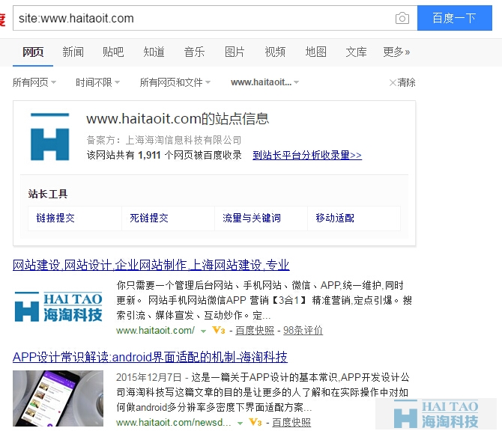This screenshot has width=502, height=434.
Task: Open the 到站长平台分析收录量>> link
Action: pyautogui.click(x=307, y=155)
